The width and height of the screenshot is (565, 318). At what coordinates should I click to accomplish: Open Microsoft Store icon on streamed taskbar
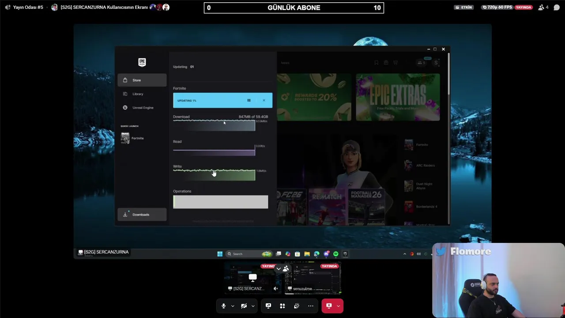(x=298, y=254)
